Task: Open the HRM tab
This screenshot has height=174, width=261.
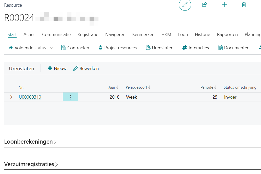Action: pyautogui.click(x=166, y=34)
